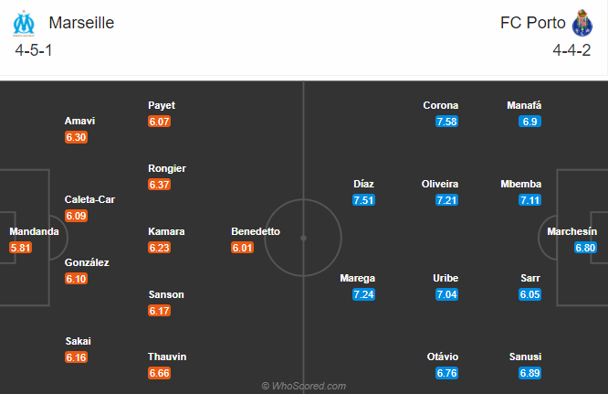Select Oliveira in Porto's midfield
The width and height of the screenshot is (608, 394).
pos(440,184)
